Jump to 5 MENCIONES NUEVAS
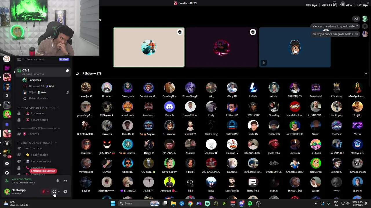Screen dimensions: 371x208 click(43, 171)
